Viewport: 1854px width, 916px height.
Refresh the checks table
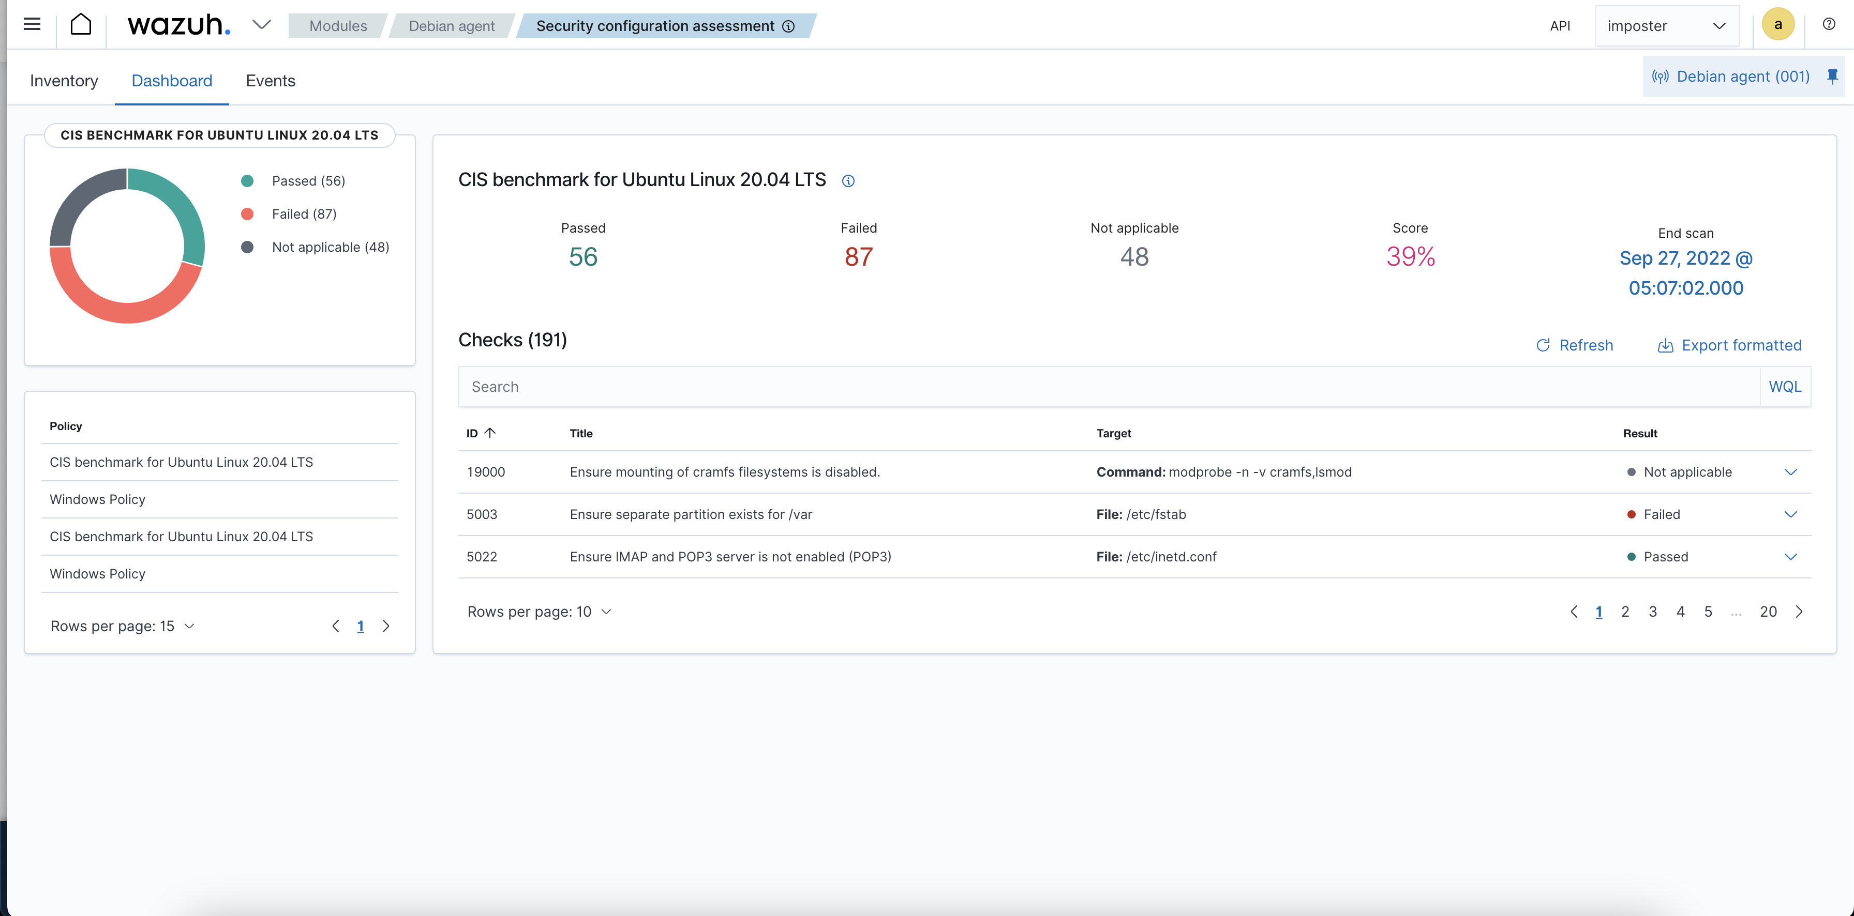(x=1575, y=345)
